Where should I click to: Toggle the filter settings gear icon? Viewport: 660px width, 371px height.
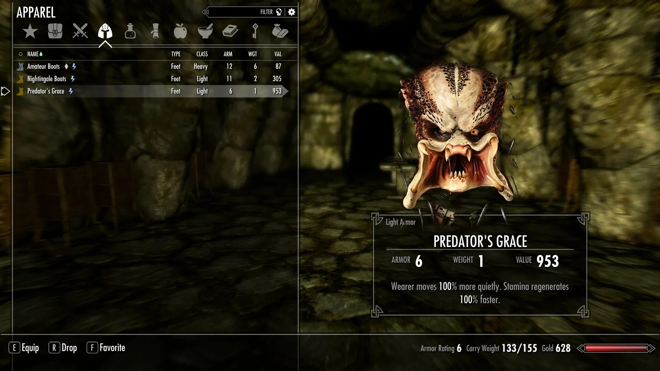coord(291,12)
